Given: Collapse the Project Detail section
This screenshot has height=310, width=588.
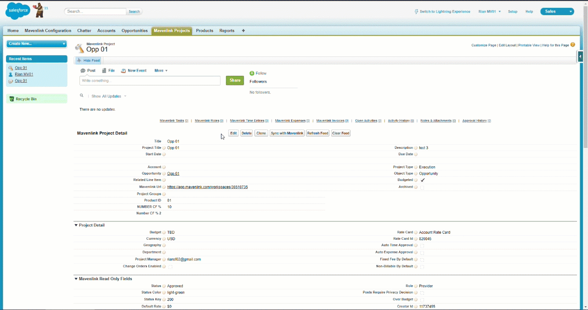Looking at the screenshot, I should coord(76,225).
